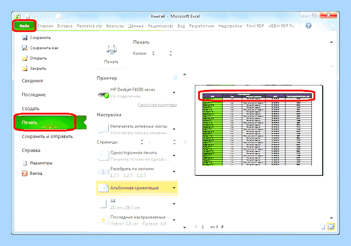Click Открыть in the File menu
Screen dimensions: 351x246
click(x=38, y=58)
